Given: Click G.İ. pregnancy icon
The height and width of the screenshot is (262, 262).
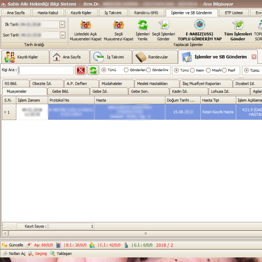Looking at the screenshot, I should 126,245.
